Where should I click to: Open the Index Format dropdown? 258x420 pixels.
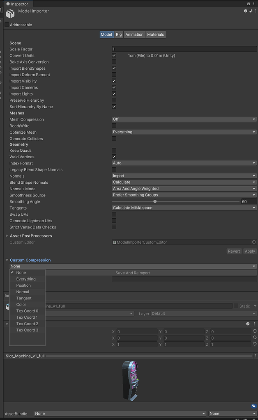183,163
